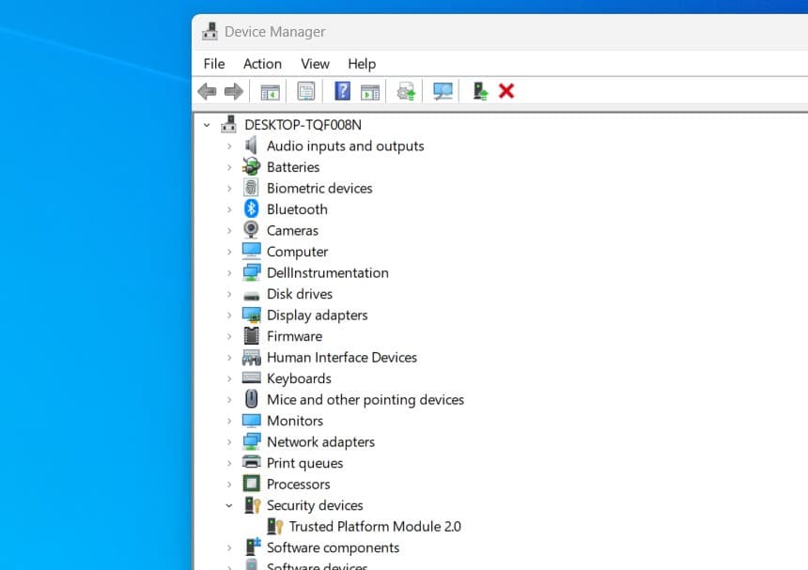The image size is (808, 570).
Task: Click the Help toolbar icon
Action: click(x=343, y=91)
